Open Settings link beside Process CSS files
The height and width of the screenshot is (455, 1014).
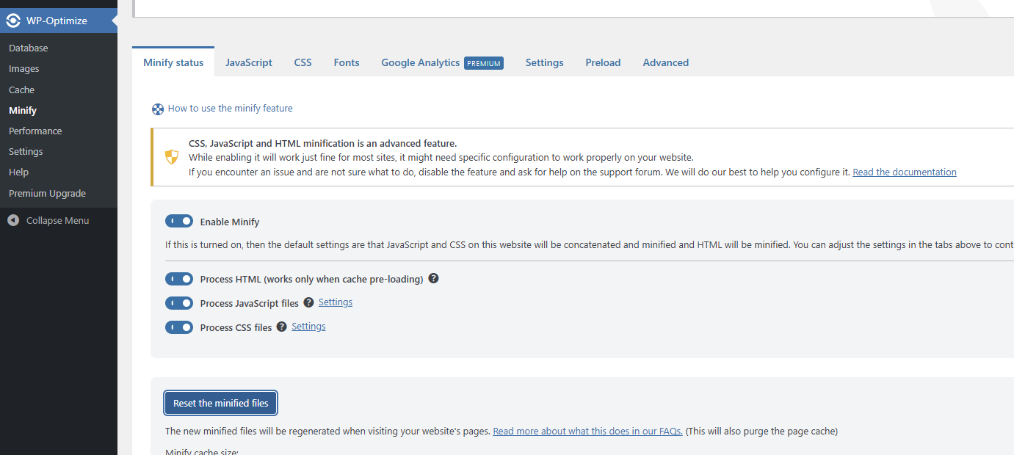pos(308,326)
